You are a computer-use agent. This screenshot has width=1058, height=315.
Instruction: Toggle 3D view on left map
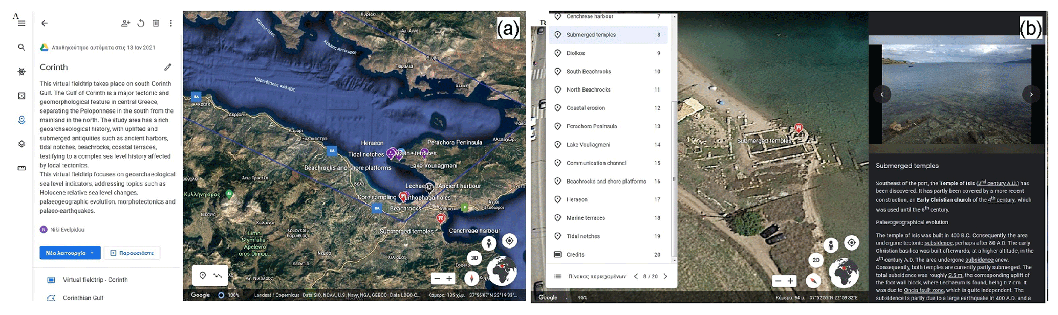[x=474, y=258]
